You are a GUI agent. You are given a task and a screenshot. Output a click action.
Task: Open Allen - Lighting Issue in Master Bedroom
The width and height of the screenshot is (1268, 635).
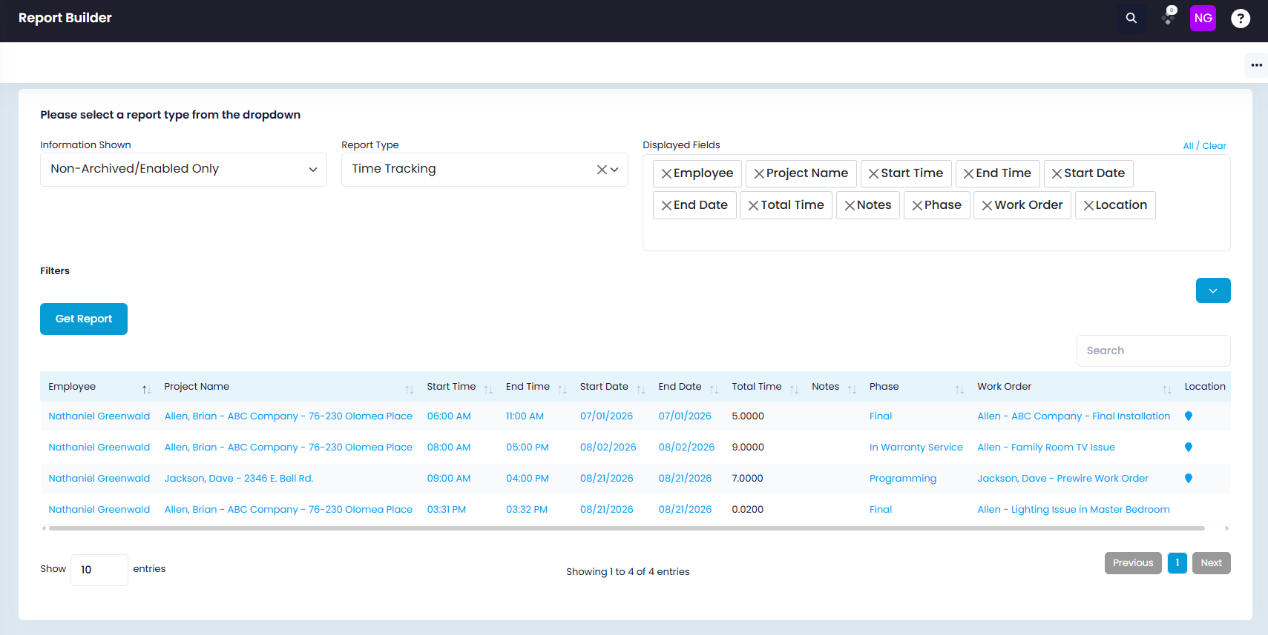point(1074,510)
